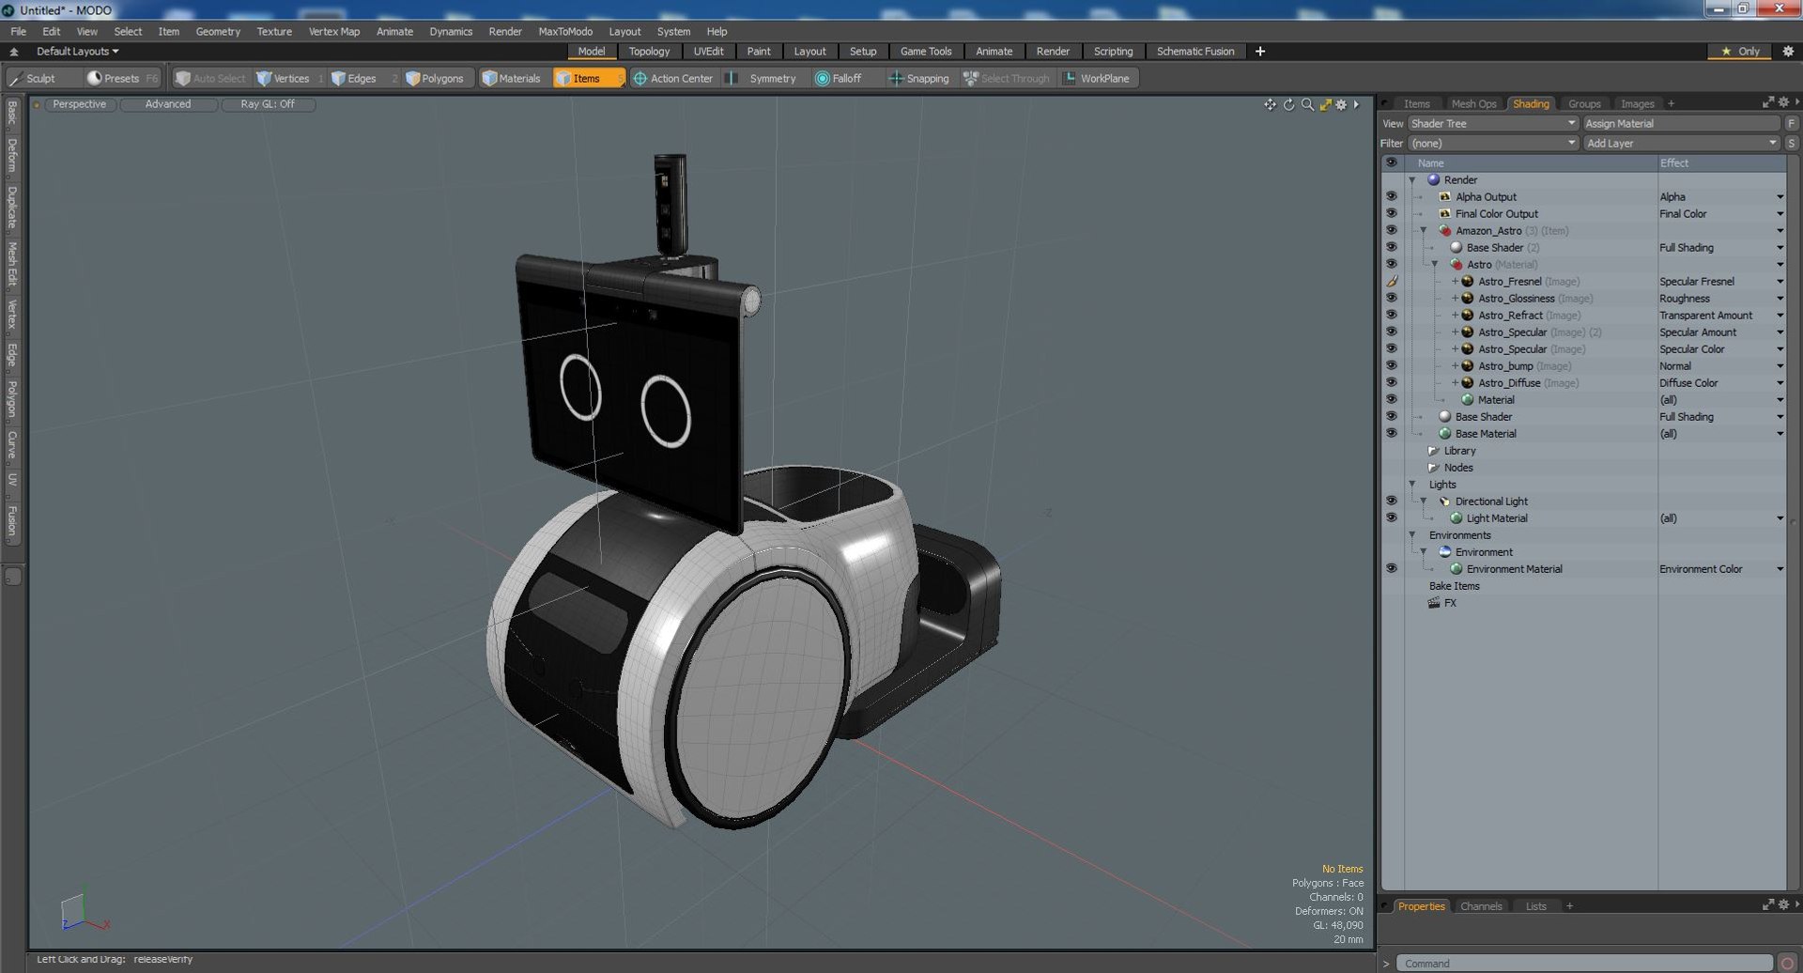Screen dimensions: 1803x973
Task: Click the viewport zoom magnifier icon
Action: (x=1307, y=104)
